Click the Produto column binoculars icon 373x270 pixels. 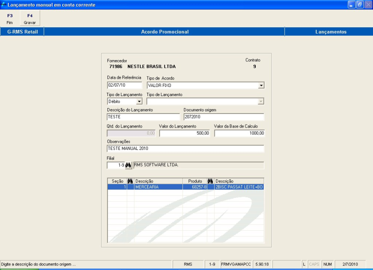pyautogui.click(x=210, y=181)
